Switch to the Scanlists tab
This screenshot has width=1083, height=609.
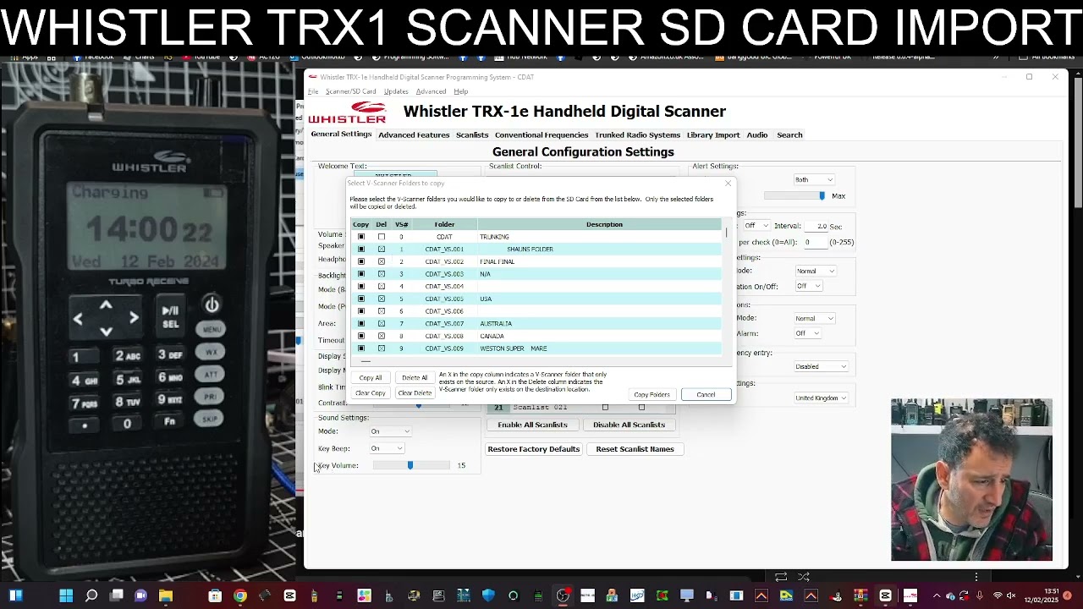(x=472, y=134)
